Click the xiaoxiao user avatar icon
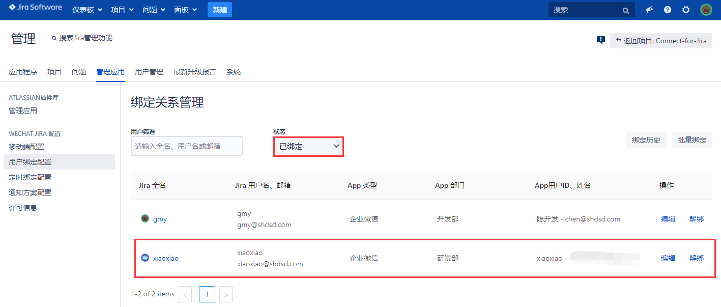The width and height of the screenshot is (721, 307). point(145,258)
